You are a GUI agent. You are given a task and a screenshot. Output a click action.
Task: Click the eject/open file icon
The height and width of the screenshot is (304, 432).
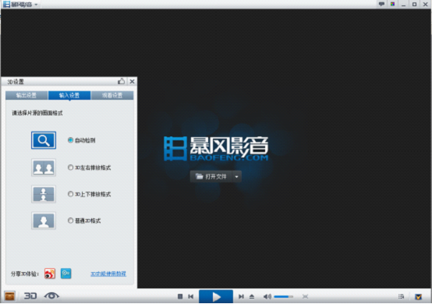click(x=252, y=296)
